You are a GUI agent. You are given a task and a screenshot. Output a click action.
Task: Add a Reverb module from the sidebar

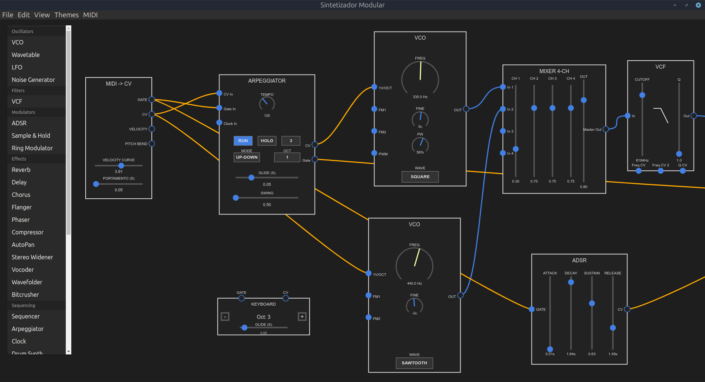click(x=21, y=170)
